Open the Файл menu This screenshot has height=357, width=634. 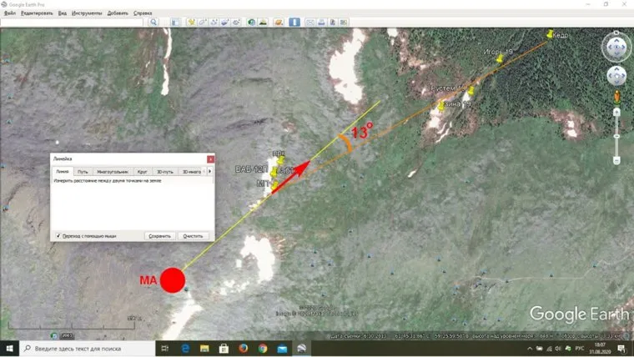tap(10, 13)
